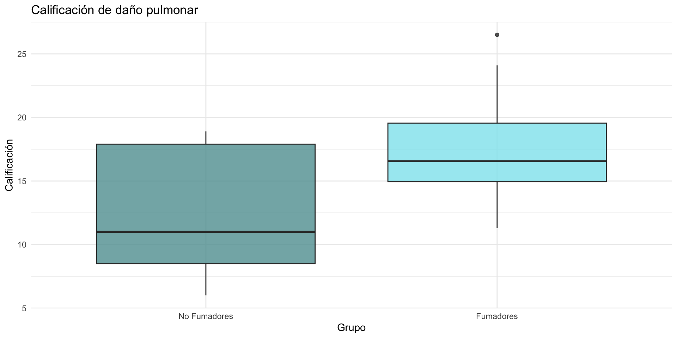The width and height of the screenshot is (677, 338).
Task: Select the vertical 'Calificación' y-axis label
Action: tap(10, 165)
